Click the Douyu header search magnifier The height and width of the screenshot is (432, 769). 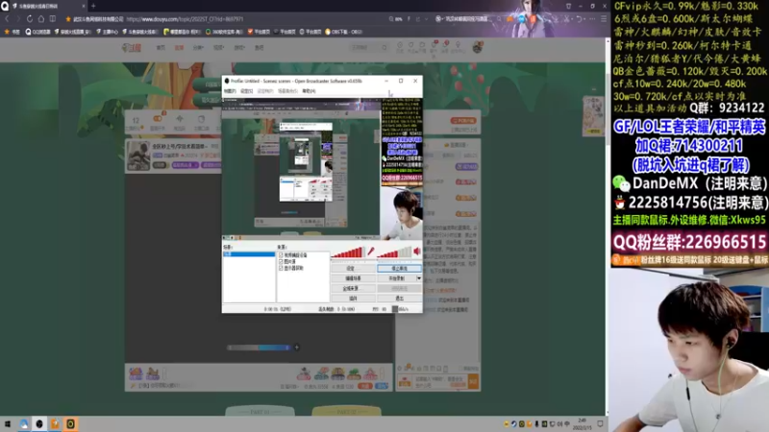coord(384,47)
